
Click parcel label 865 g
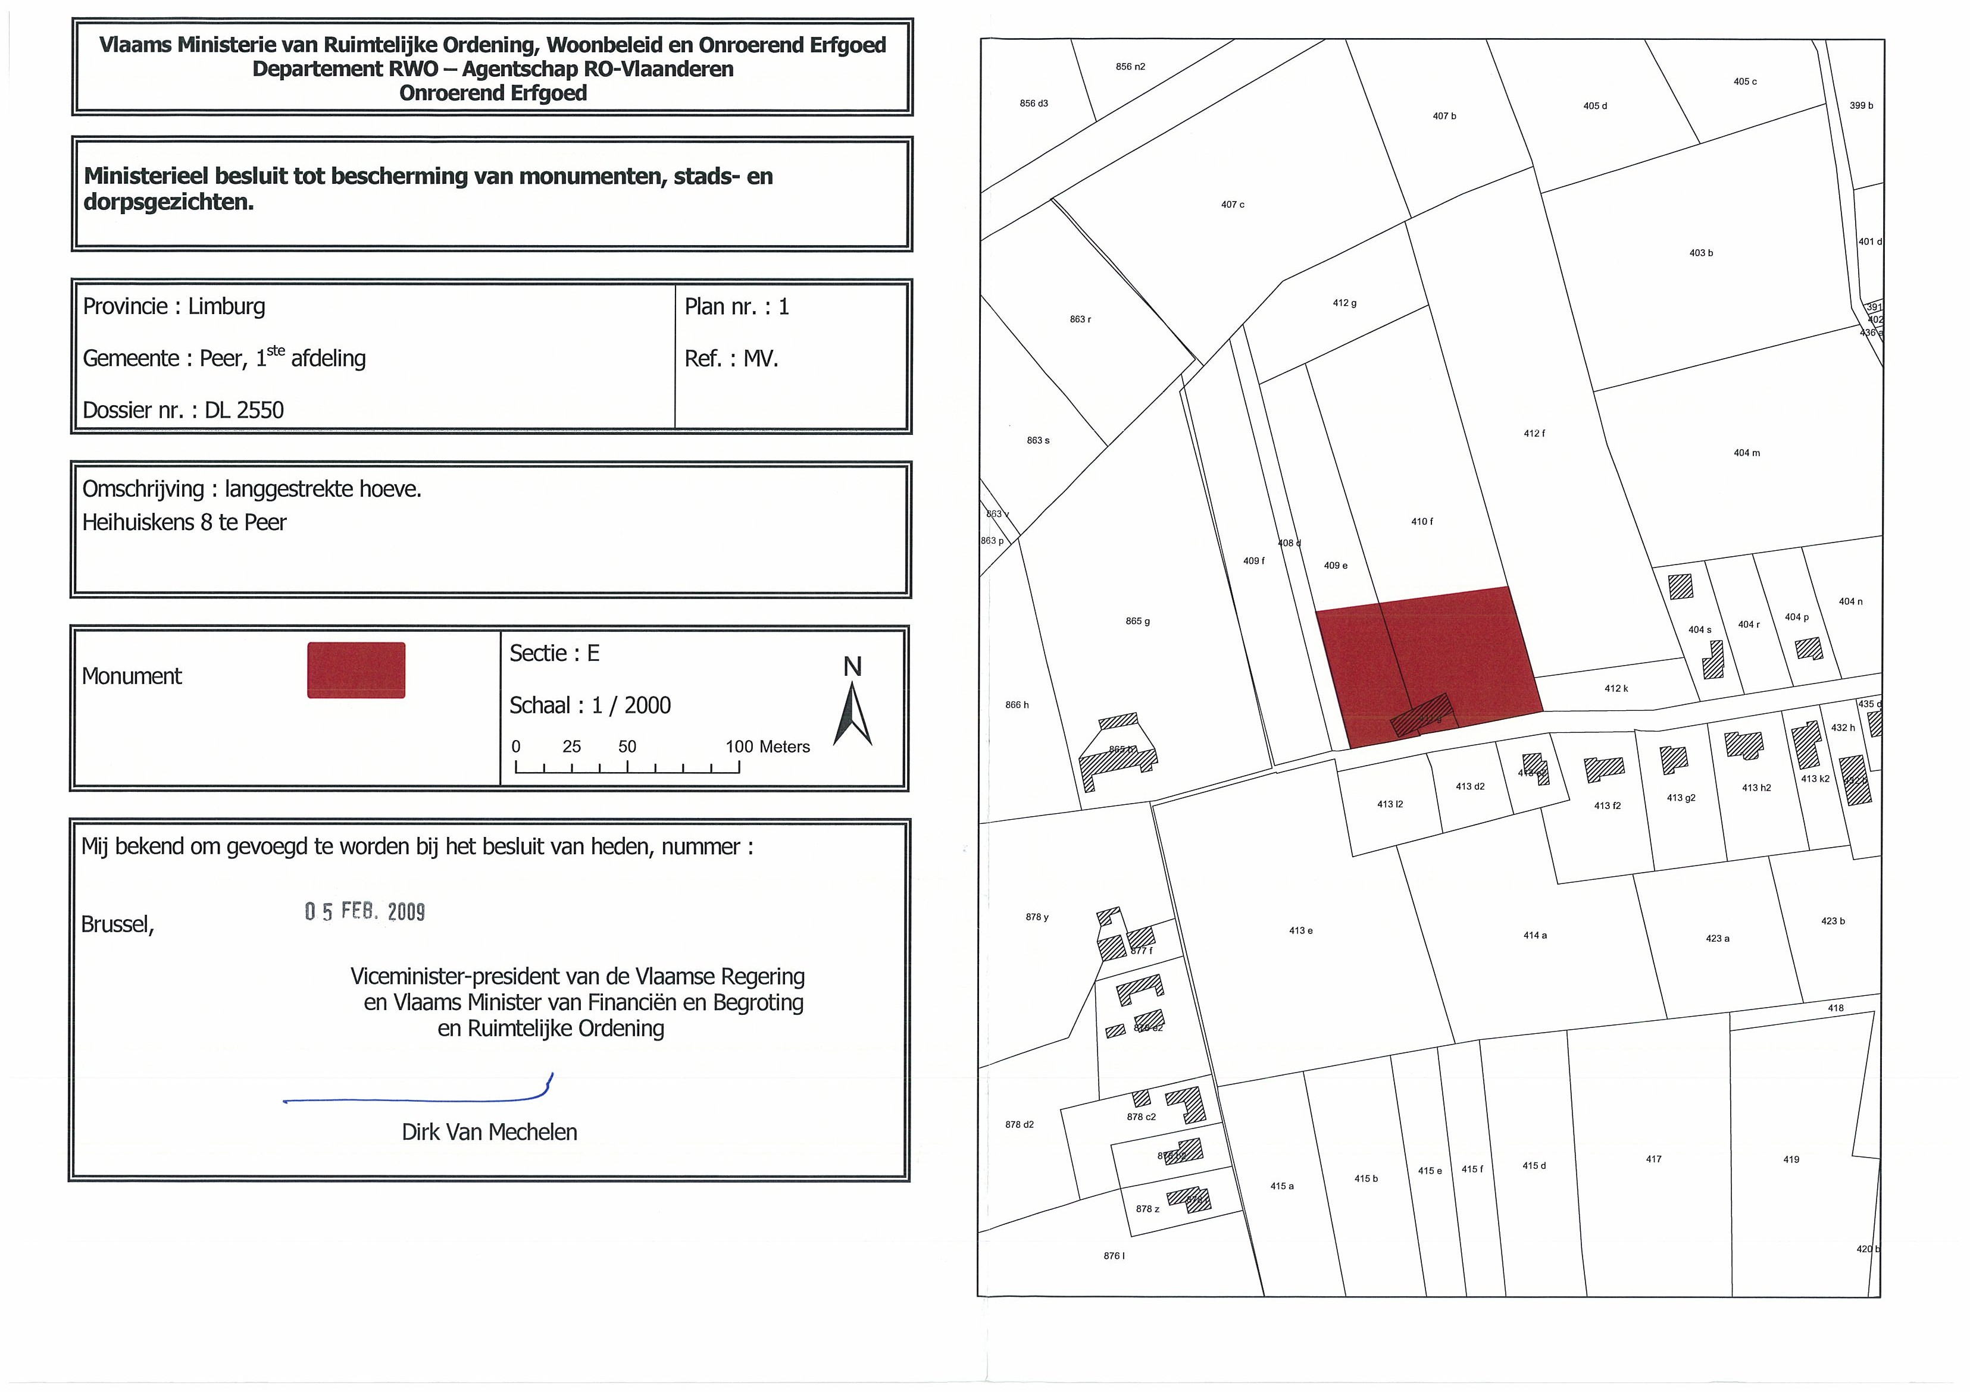tap(1138, 621)
